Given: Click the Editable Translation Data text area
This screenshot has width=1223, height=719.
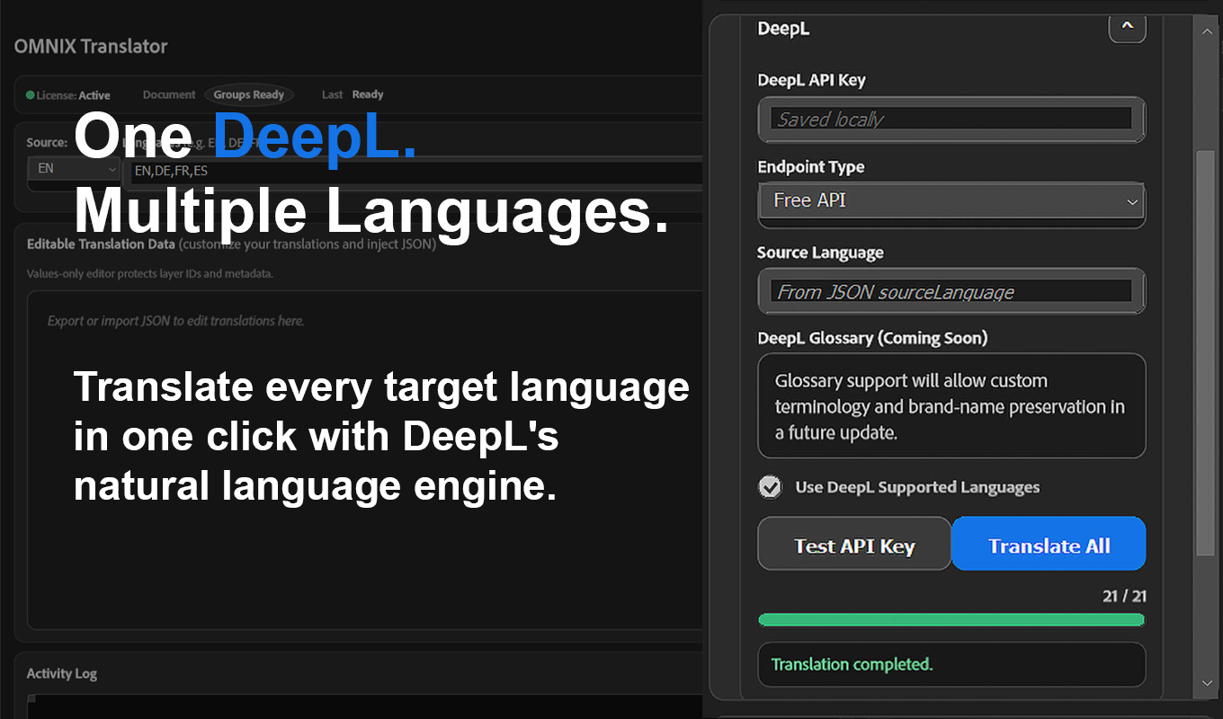Looking at the screenshot, I should [367, 460].
